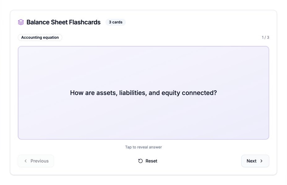Go to the next flashcard

click(x=255, y=161)
